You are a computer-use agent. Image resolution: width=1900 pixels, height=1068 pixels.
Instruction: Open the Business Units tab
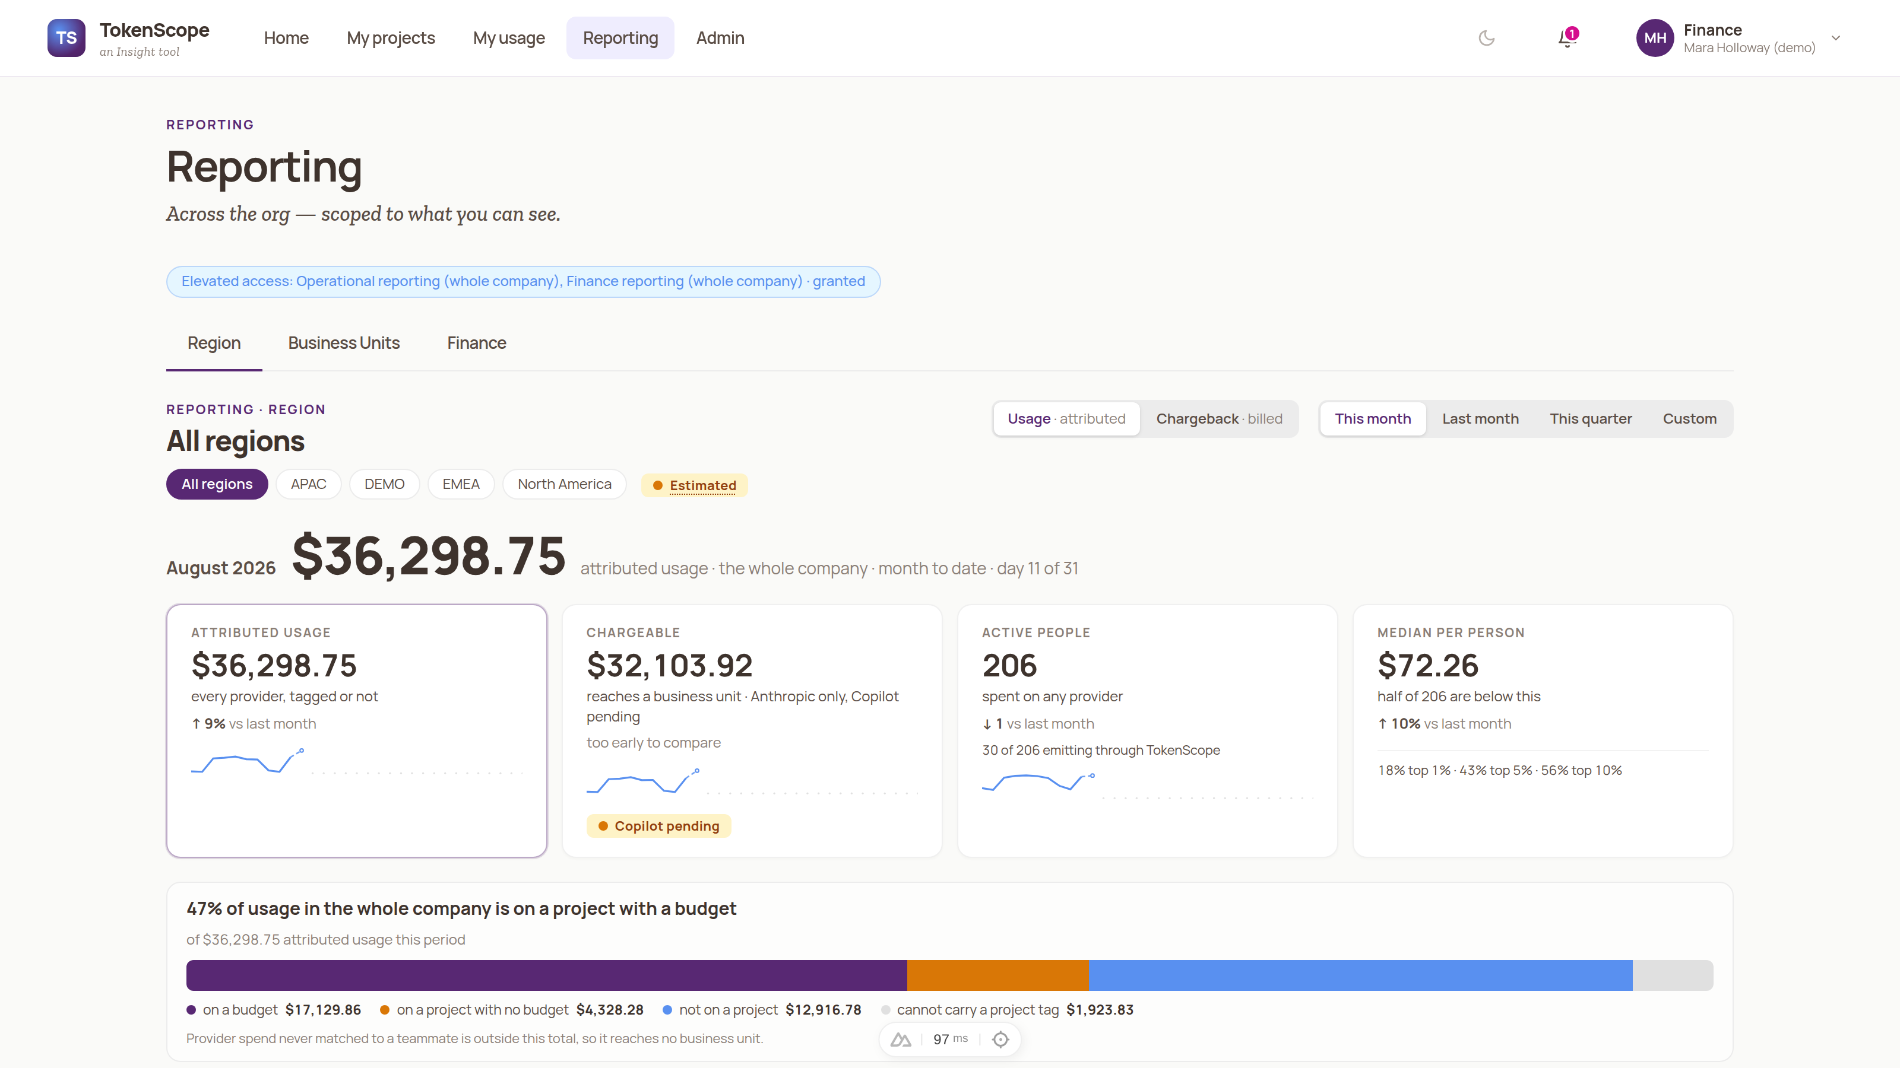344,344
